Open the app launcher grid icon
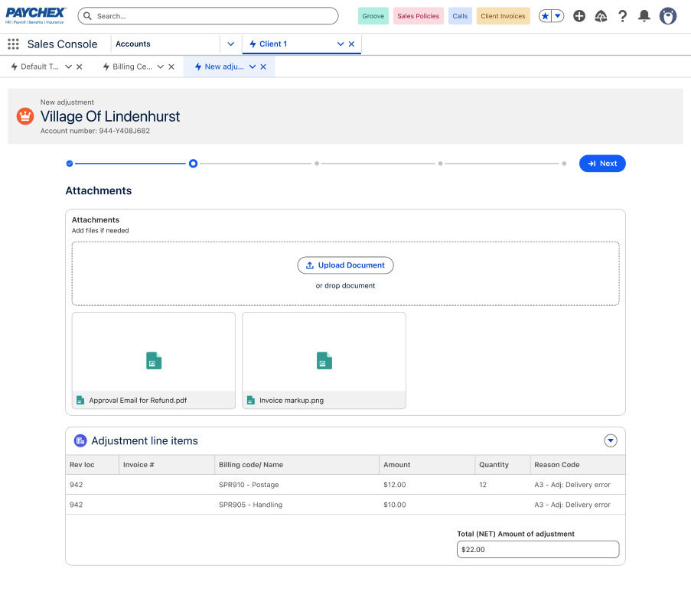691x601 pixels. point(13,44)
